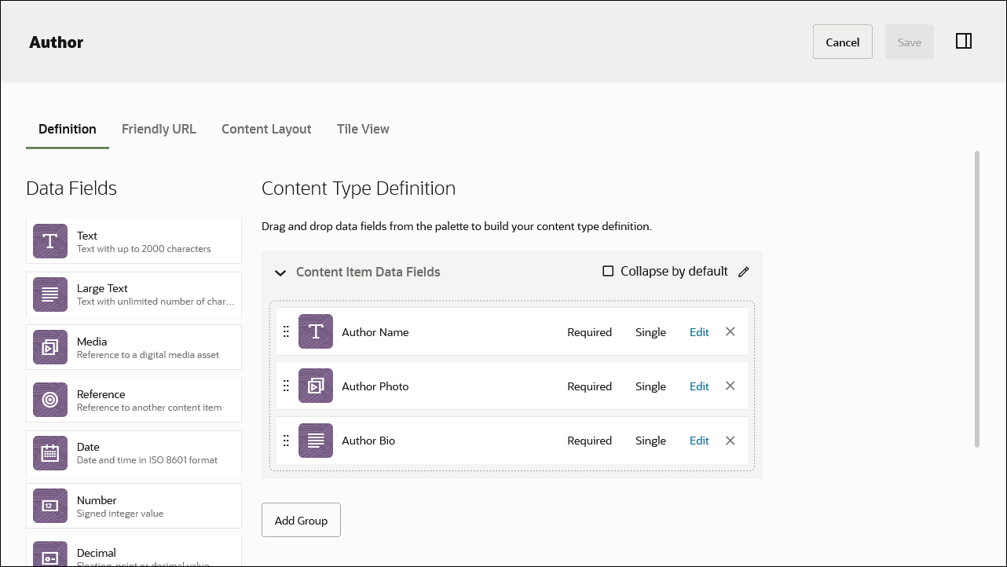This screenshot has height=567, width=1007.
Task: Click the Text data field icon
Action: pos(50,241)
